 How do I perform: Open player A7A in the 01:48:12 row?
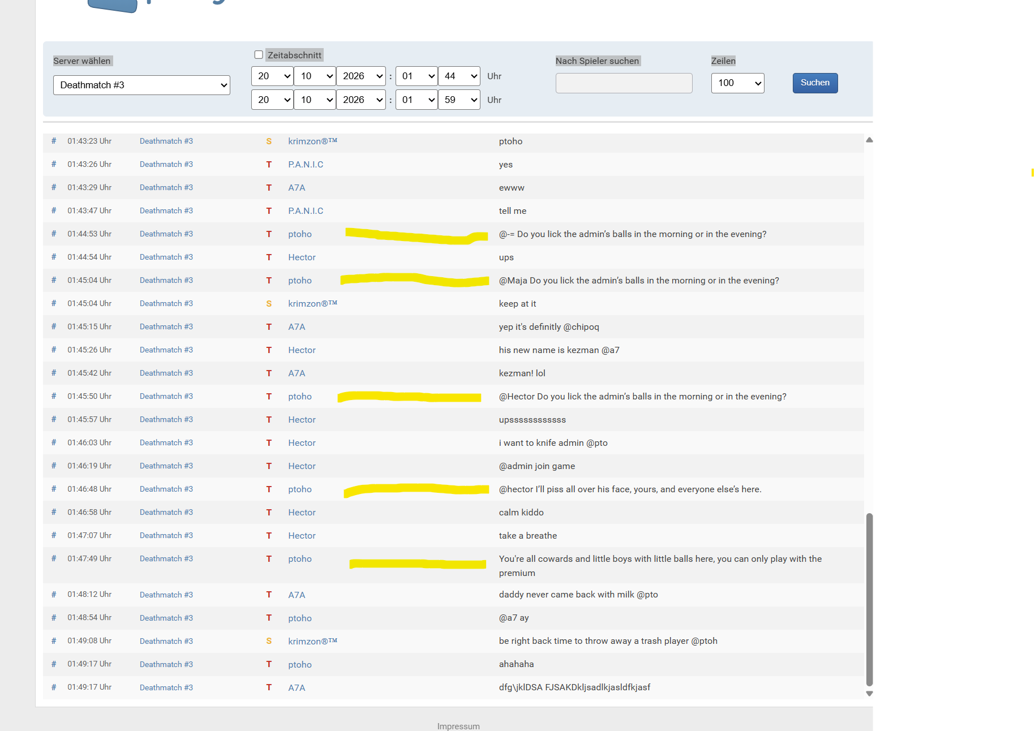point(297,595)
